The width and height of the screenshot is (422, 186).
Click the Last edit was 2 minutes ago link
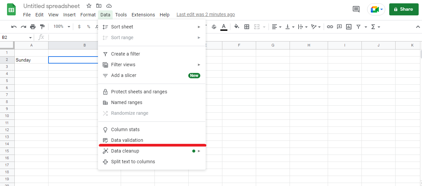tap(206, 15)
